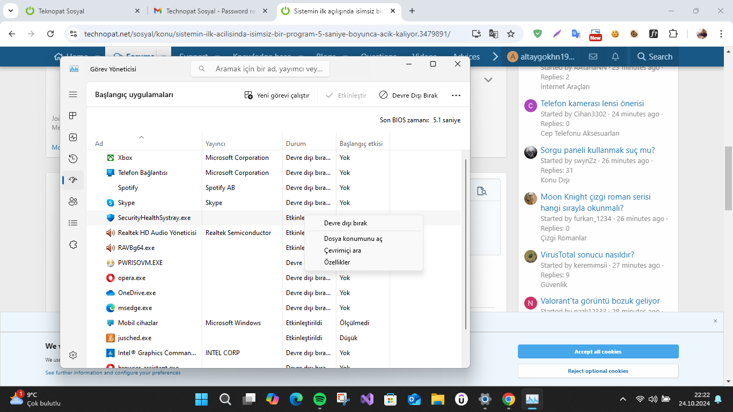Reject optional cookies on the forum page

click(598, 371)
